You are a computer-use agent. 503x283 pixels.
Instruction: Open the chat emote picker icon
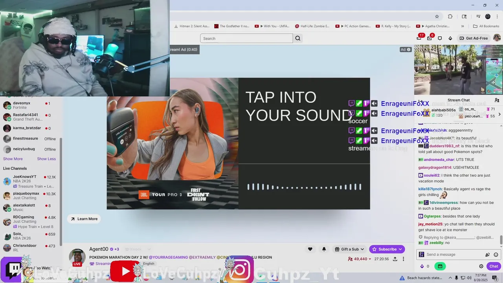tap(496, 255)
